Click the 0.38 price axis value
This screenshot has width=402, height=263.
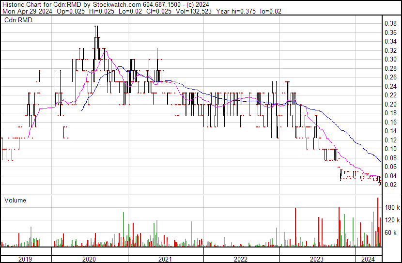point(391,24)
